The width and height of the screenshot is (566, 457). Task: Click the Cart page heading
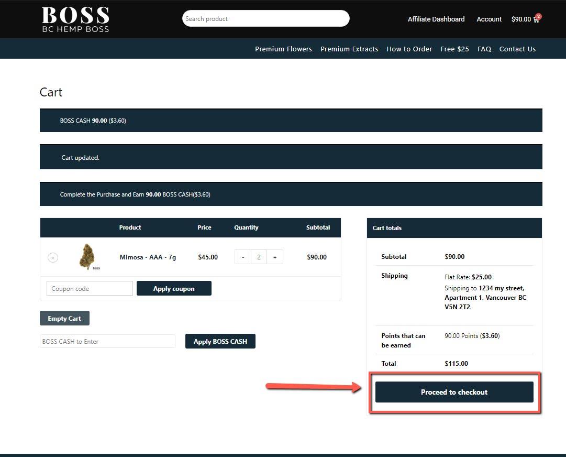[x=51, y=92]
